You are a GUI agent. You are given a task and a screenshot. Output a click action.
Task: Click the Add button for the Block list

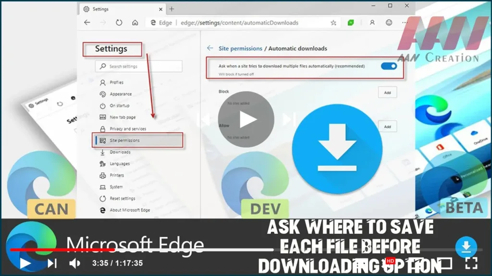pyautogui.click(x=387, y=92)
